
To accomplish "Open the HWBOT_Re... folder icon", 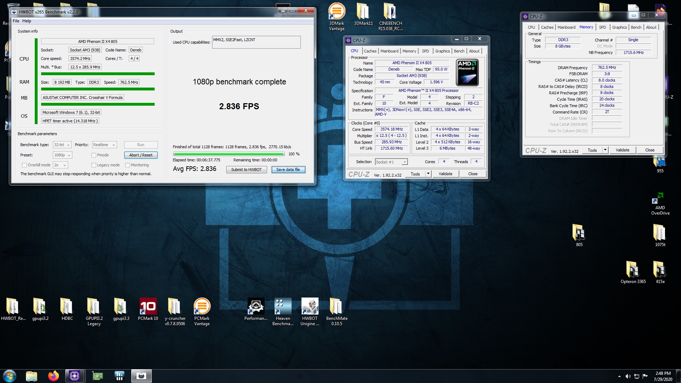I will coord(13,309).
